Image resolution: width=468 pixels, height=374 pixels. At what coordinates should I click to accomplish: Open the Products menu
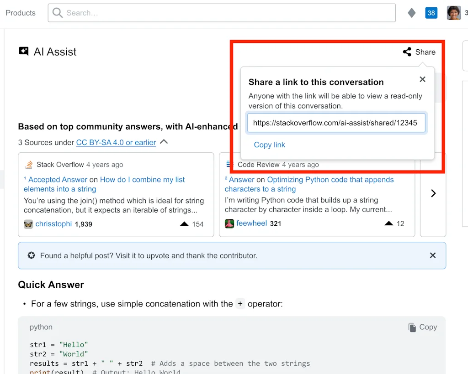pos(20,13)
